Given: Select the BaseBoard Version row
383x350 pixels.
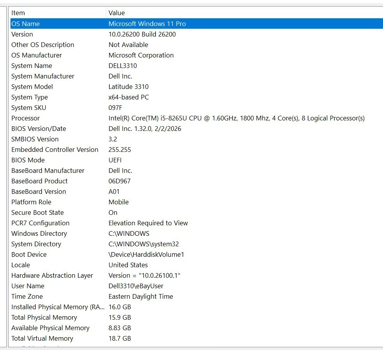Looking at the screenshot, I should click(197, 192).
